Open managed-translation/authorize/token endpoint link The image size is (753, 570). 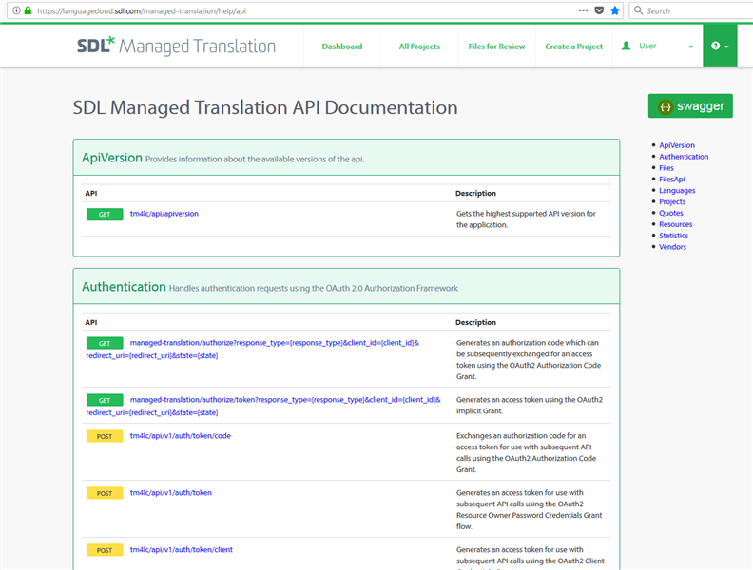click(x=263, y=406)
